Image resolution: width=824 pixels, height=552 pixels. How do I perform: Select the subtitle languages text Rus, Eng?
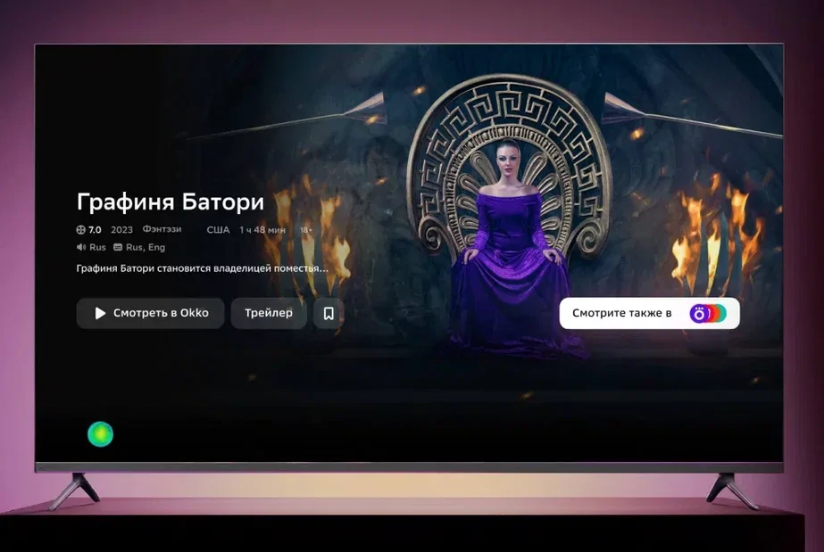coord(146,247)
